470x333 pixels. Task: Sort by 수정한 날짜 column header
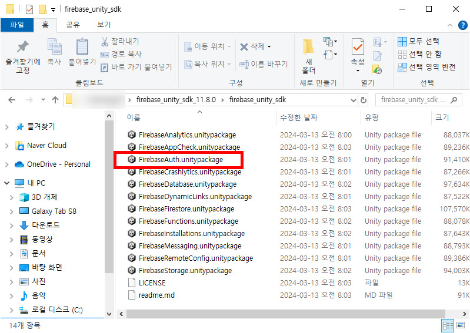point(299,117)
